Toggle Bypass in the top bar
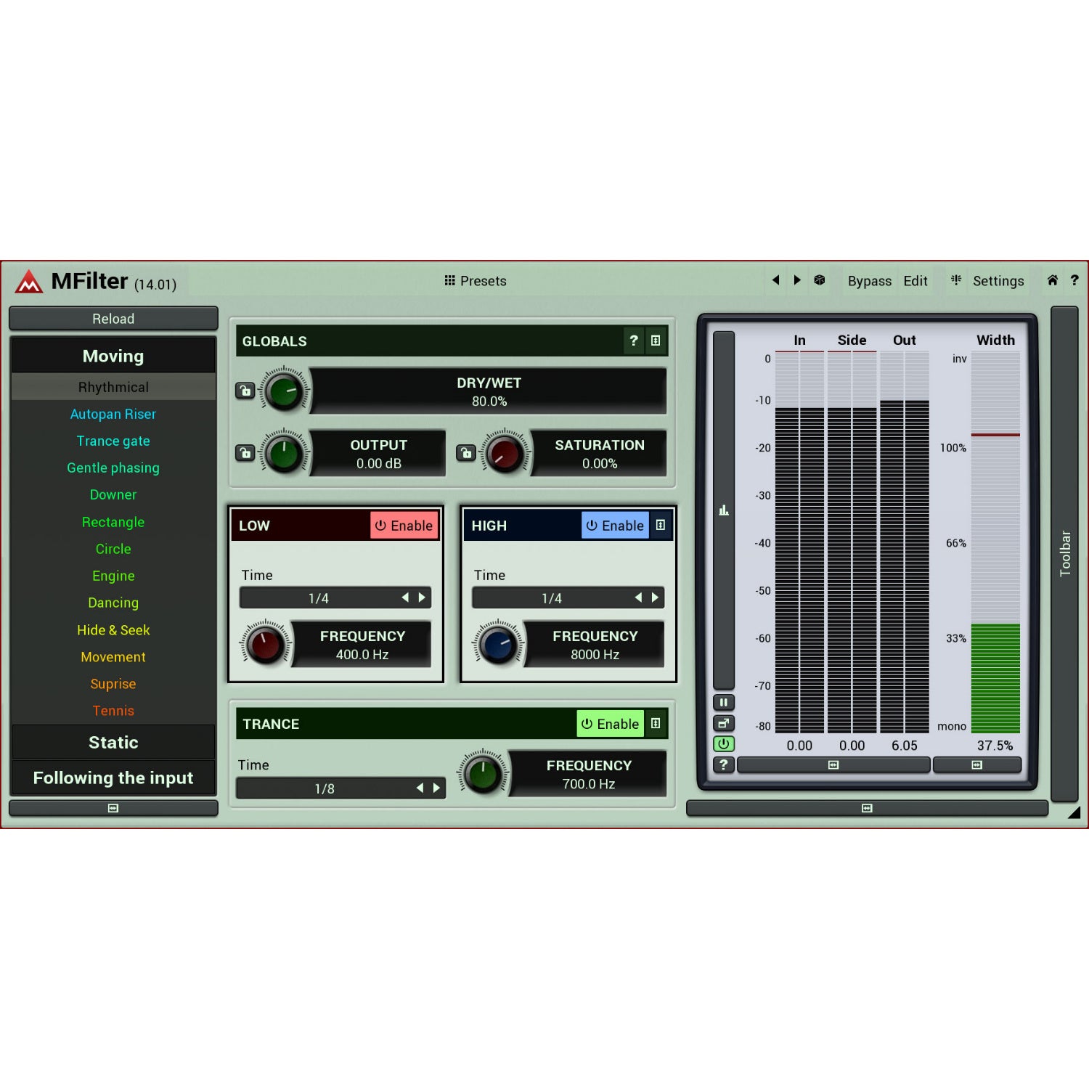This screenshot has height=1089, width=1089. coord(870,281)
